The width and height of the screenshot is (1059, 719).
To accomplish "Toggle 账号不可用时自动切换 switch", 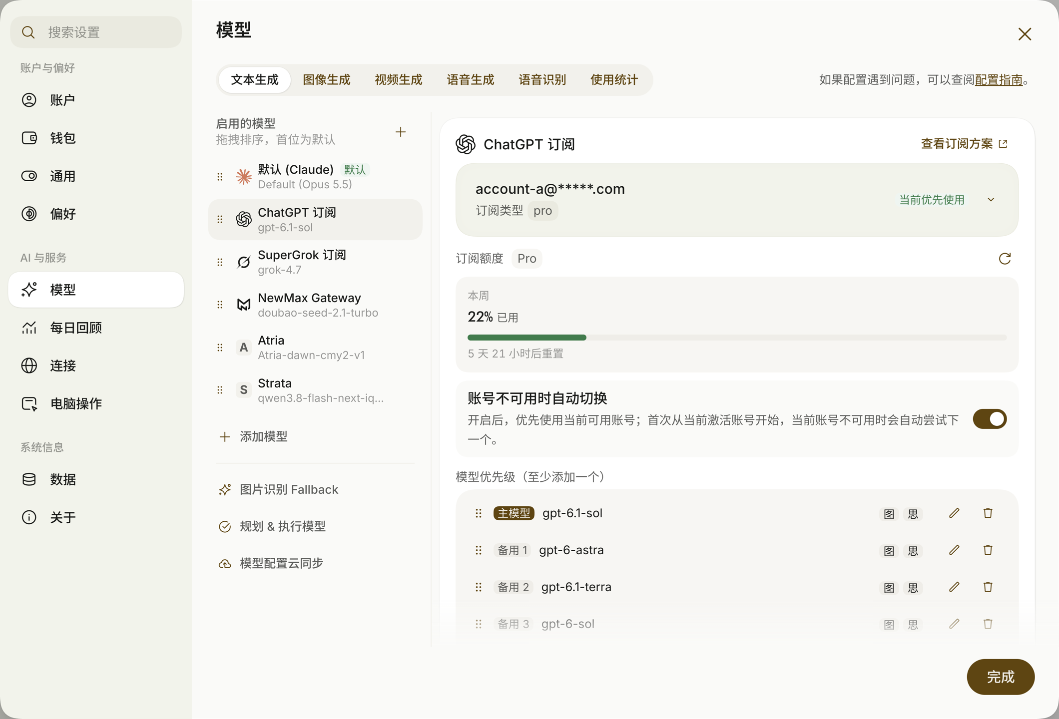I will pos(990,419).
